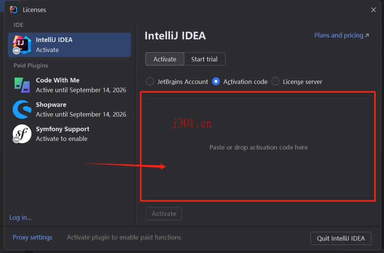The image size is (384, 253).
Task: Focus the activation code paste area
Action: tap(258, 147)
